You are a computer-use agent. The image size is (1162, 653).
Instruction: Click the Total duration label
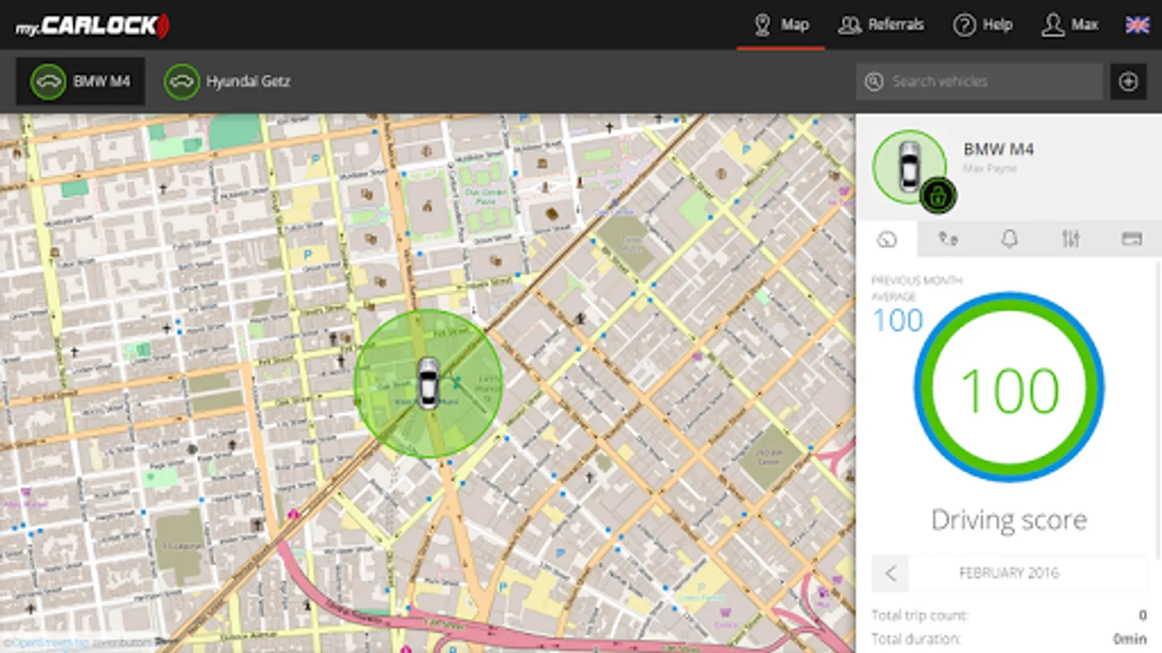pyautogui.click(x=916, y=639)
